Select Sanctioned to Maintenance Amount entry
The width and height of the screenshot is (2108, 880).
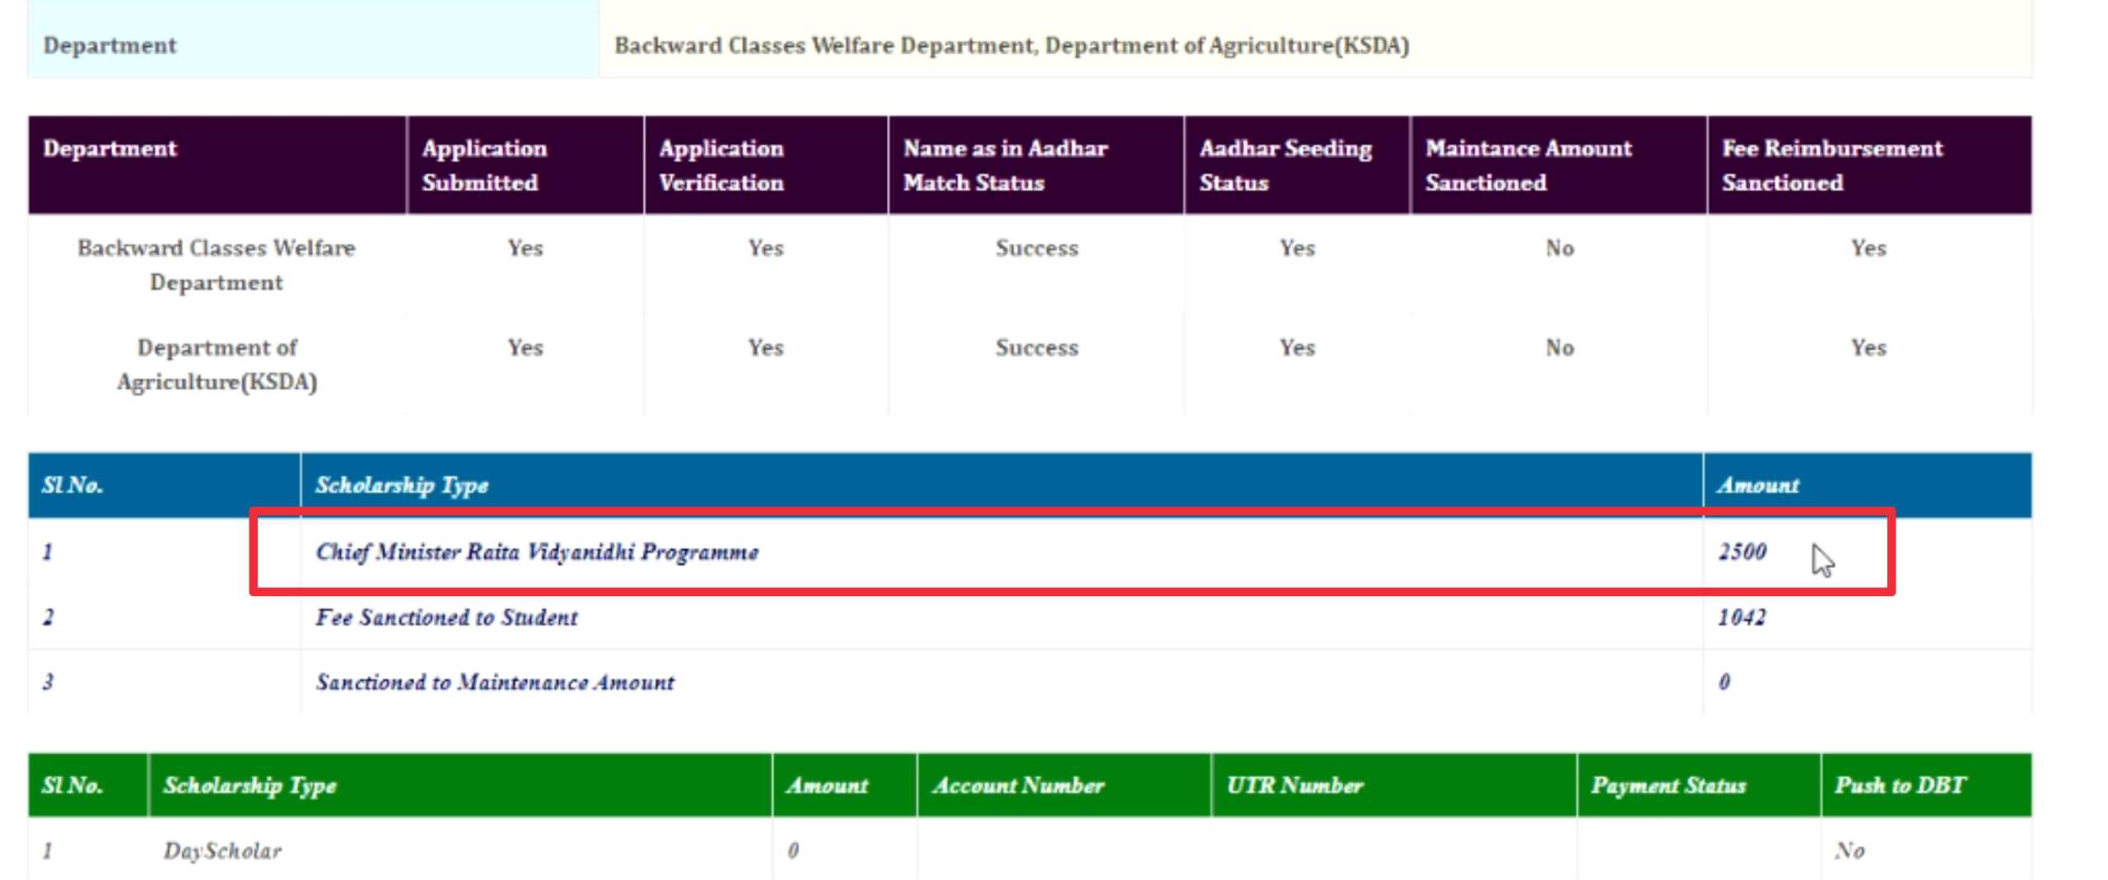click(x=495, y=682)
